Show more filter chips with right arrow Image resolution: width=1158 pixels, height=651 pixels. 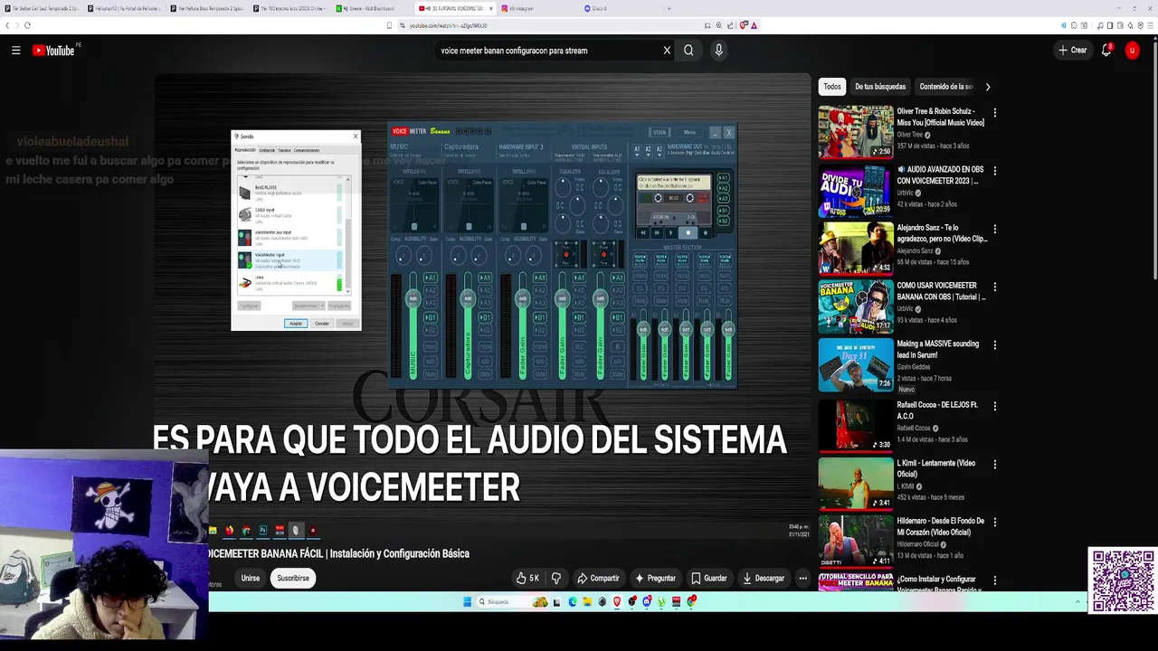[987, 87]
